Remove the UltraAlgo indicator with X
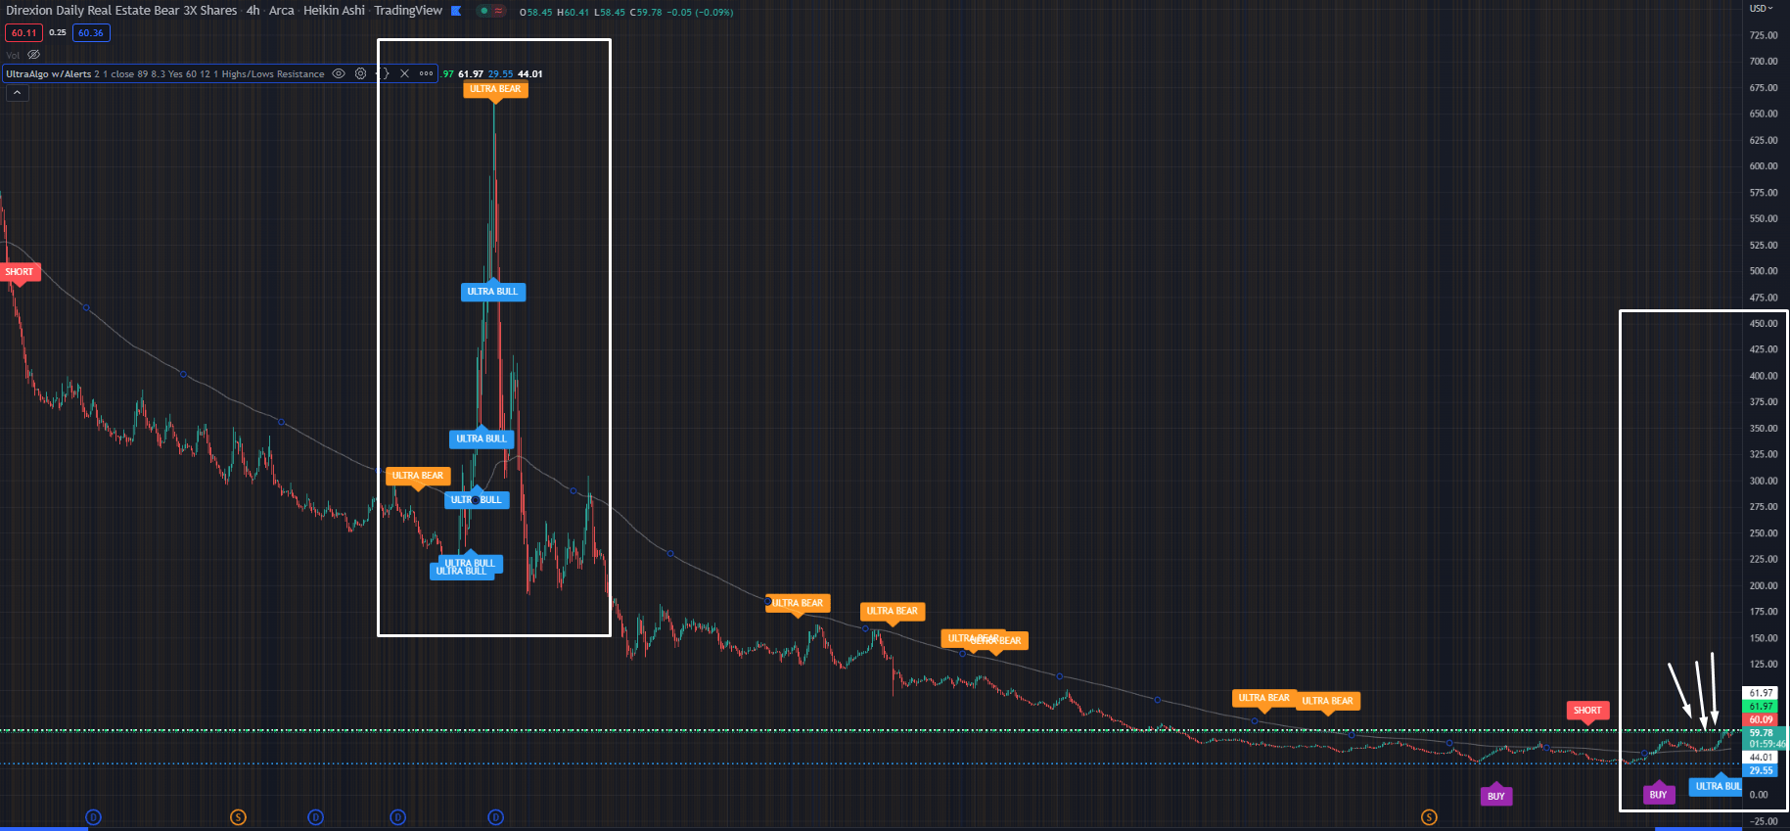Image resolution: width=1790 pixels, height=831 pixels. click(404, 73)
